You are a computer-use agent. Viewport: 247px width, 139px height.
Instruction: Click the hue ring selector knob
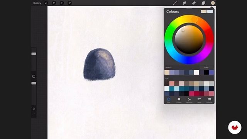195,20
